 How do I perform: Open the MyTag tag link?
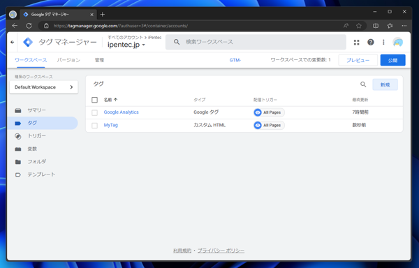[110, 125]
